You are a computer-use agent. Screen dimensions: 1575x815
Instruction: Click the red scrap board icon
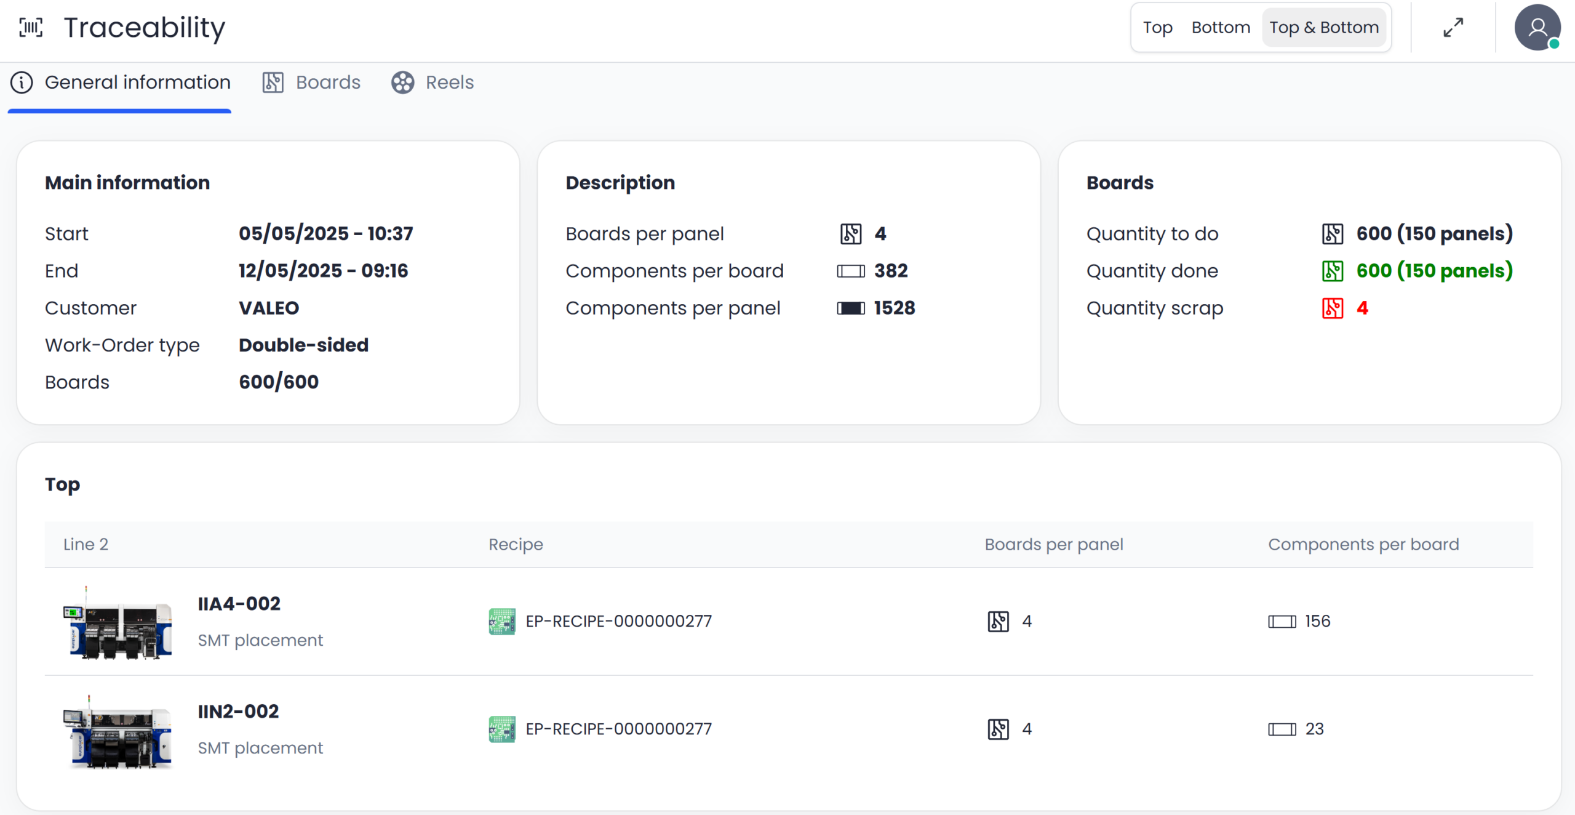(x=1333, y=308)
